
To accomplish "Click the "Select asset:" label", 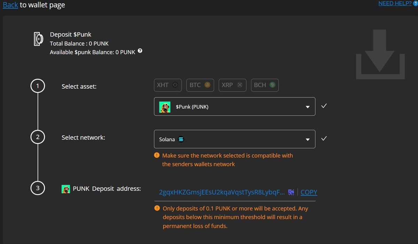I will [79, 86].
